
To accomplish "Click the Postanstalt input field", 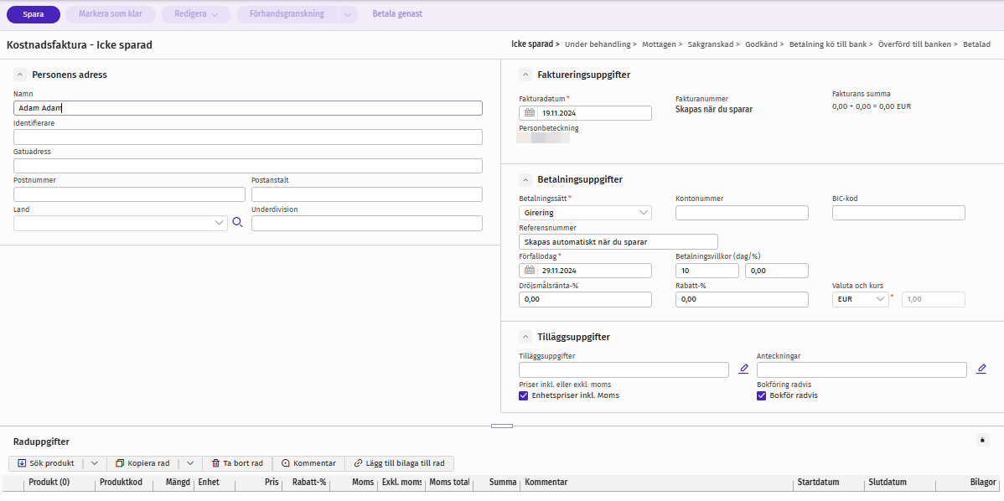I will [x=367, y=194].
